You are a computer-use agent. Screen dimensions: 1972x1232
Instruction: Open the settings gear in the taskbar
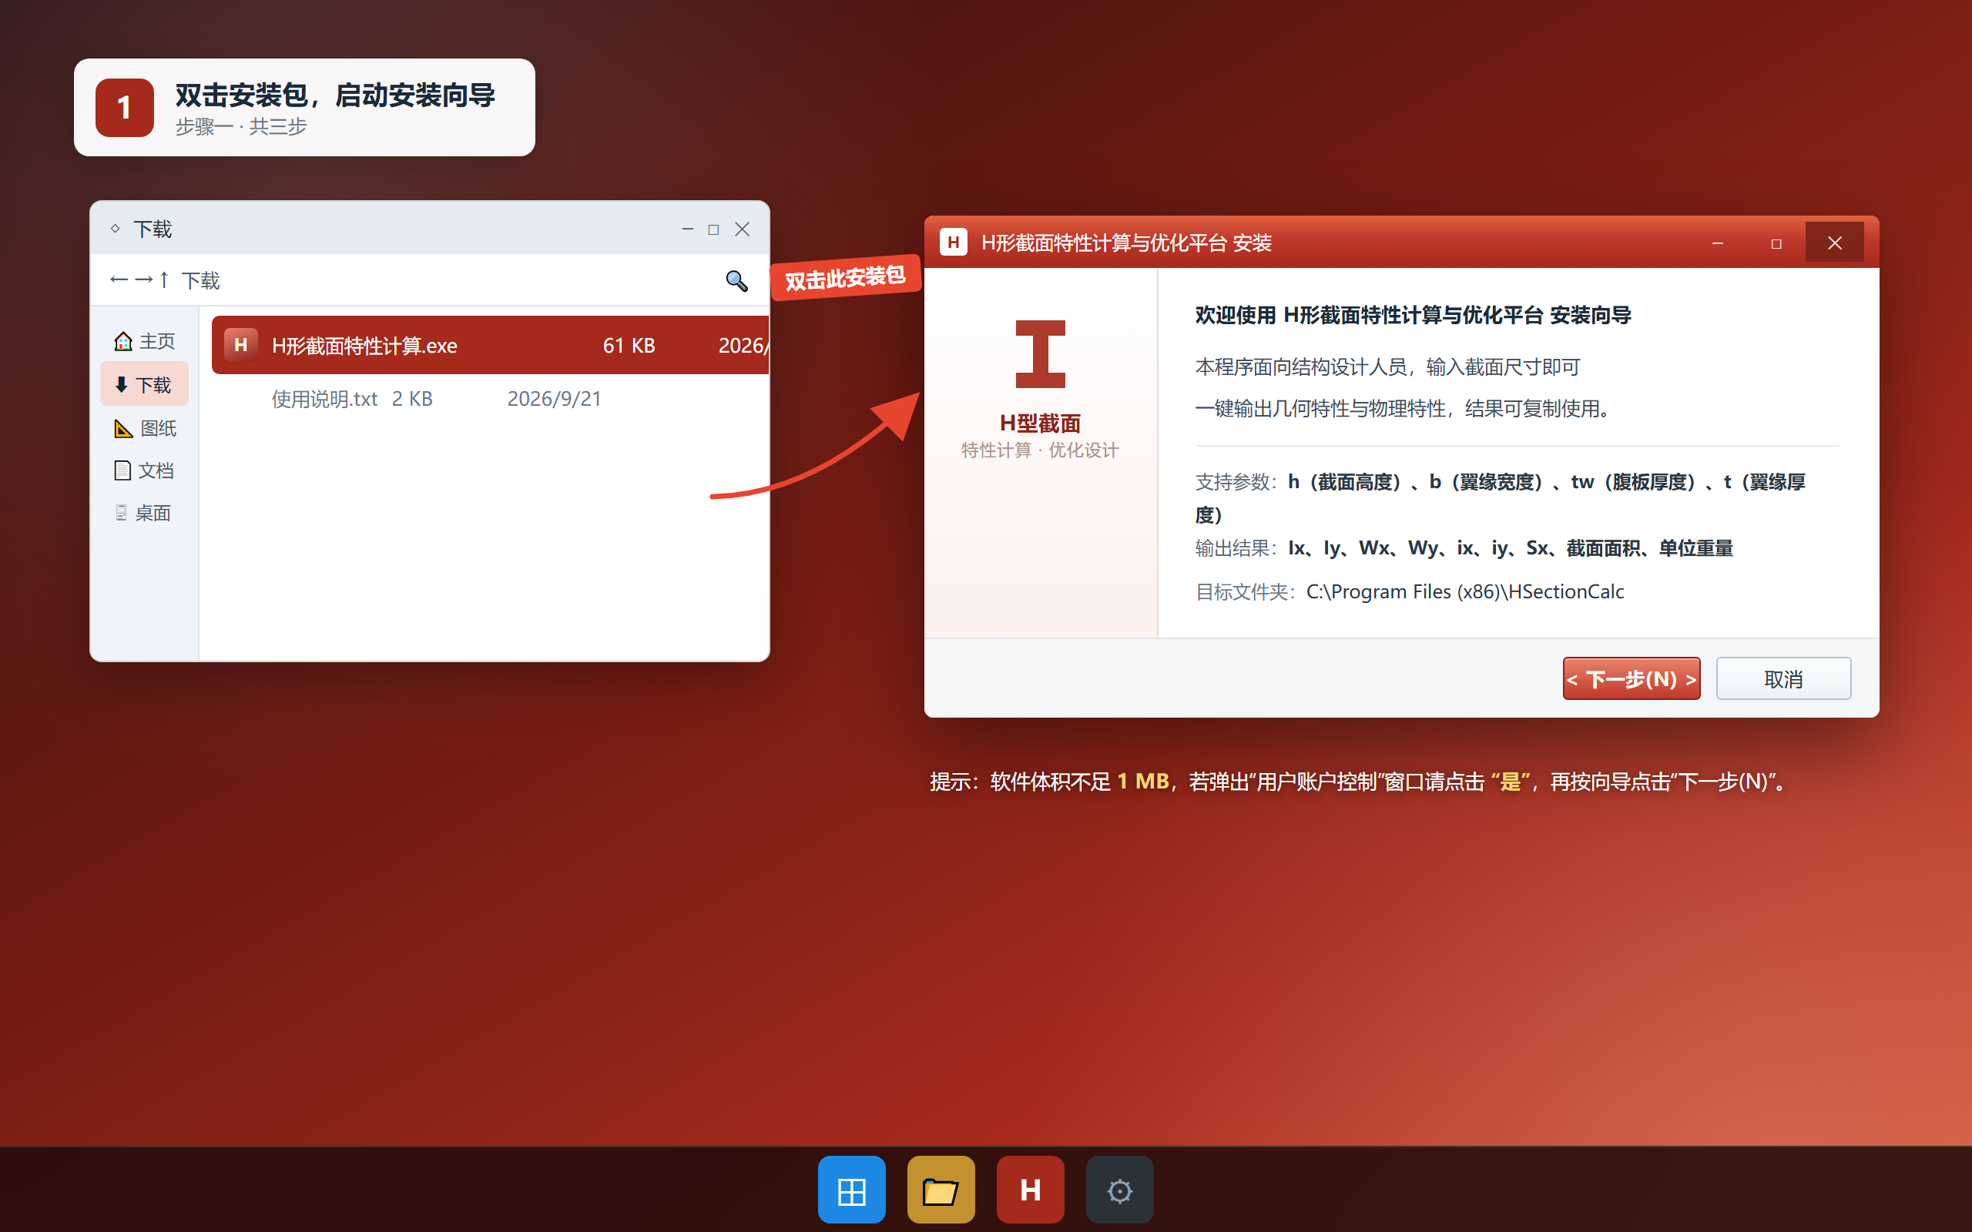1119,1190
